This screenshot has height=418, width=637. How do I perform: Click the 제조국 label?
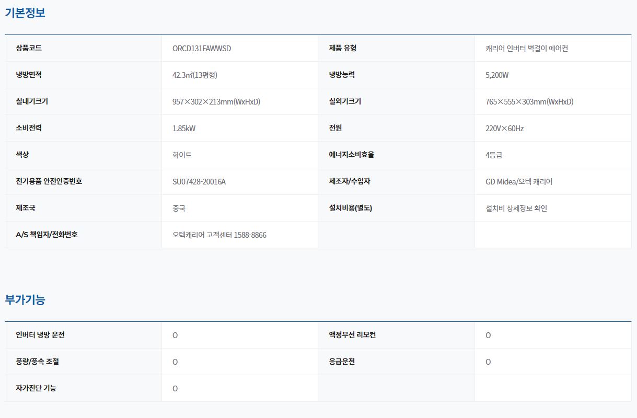(x=26, y=208)
